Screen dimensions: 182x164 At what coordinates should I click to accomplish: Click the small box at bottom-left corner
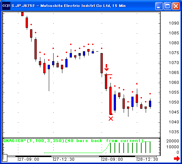5,158
